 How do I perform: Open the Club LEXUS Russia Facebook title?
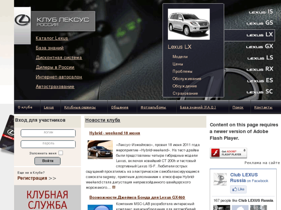(x=244, y=178)
